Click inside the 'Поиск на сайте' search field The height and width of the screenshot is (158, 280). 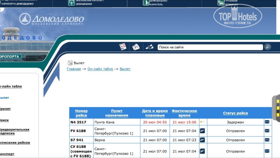pos(209,47)
